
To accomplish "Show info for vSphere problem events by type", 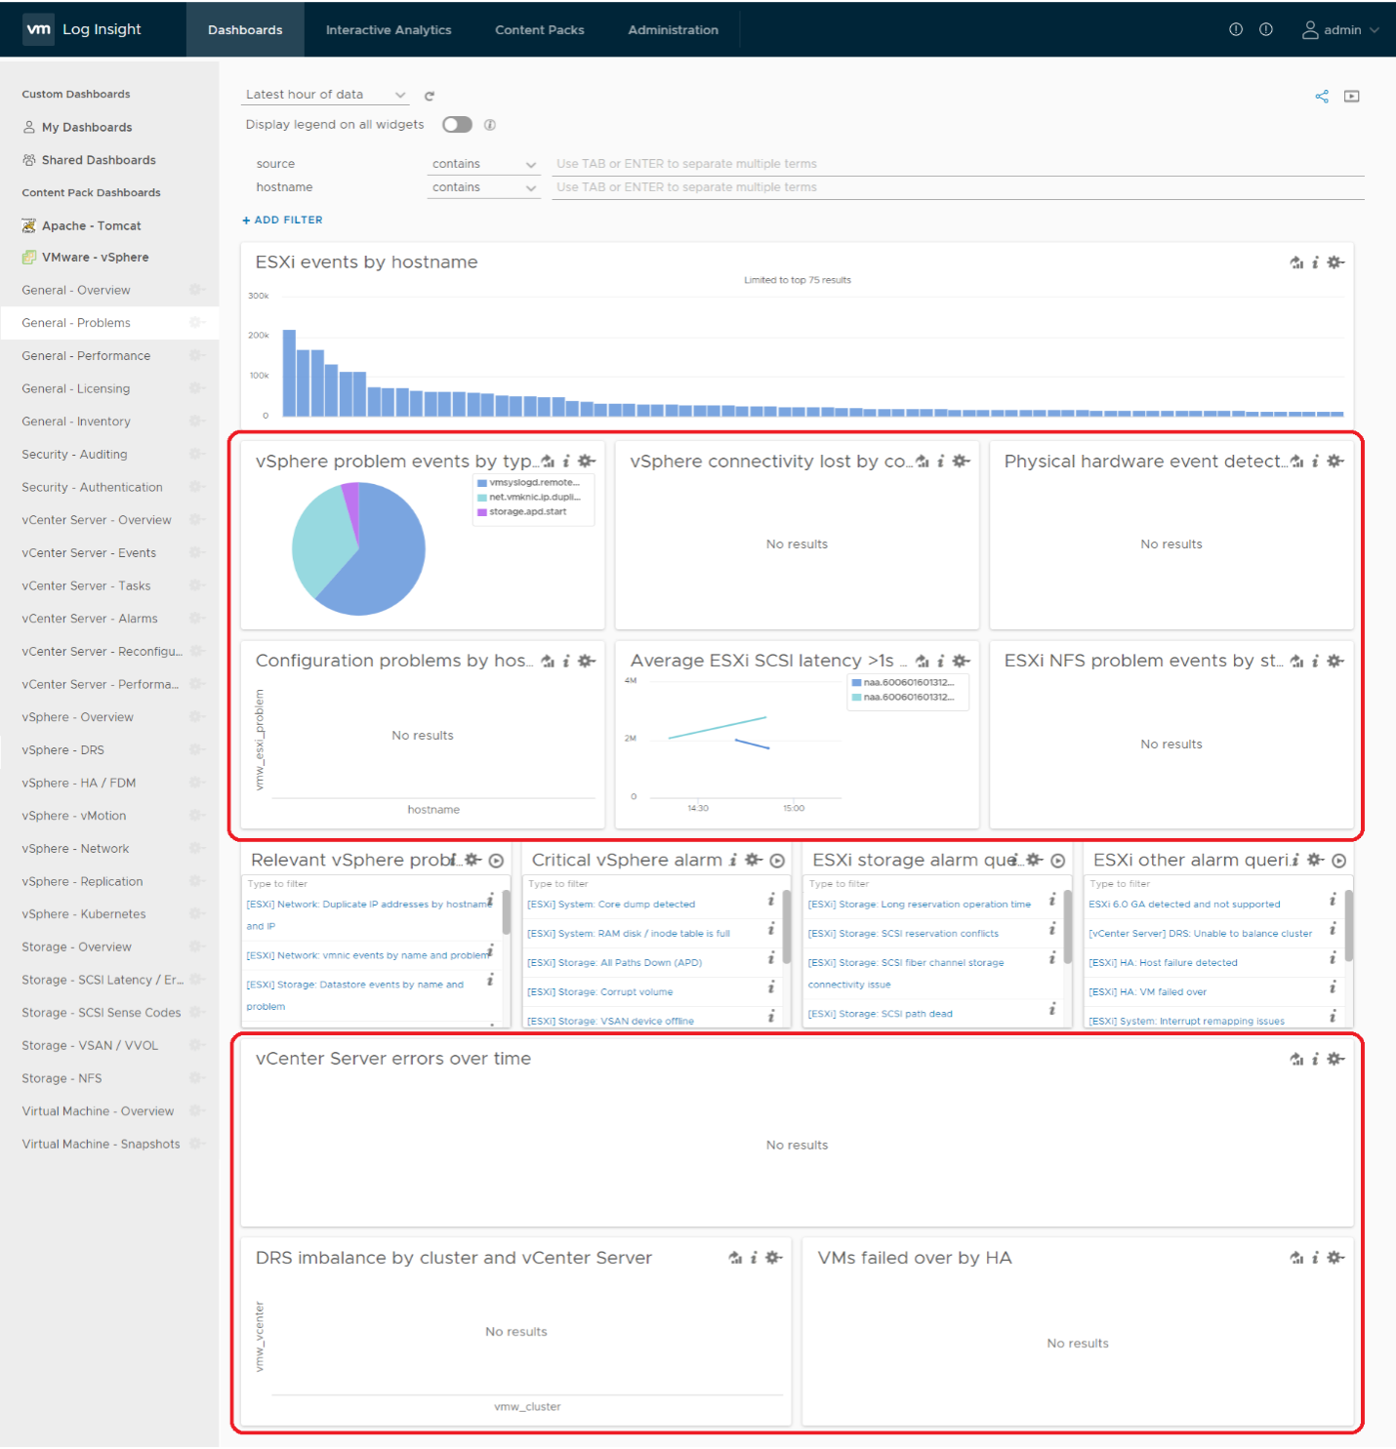I will 566,462.
